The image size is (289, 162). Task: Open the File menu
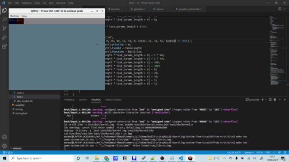point(10,3)
